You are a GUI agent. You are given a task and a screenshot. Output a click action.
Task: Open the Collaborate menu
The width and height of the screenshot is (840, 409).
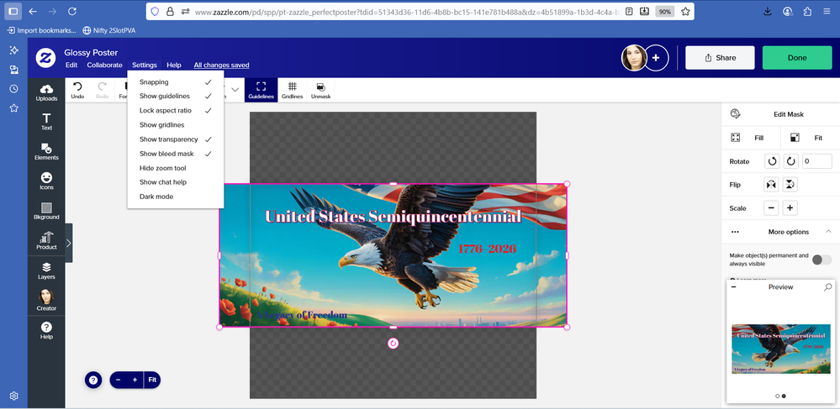click(x=104, y=65)
